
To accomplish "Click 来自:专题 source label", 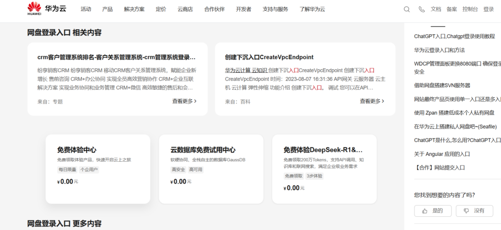I will tap(50, 102).
